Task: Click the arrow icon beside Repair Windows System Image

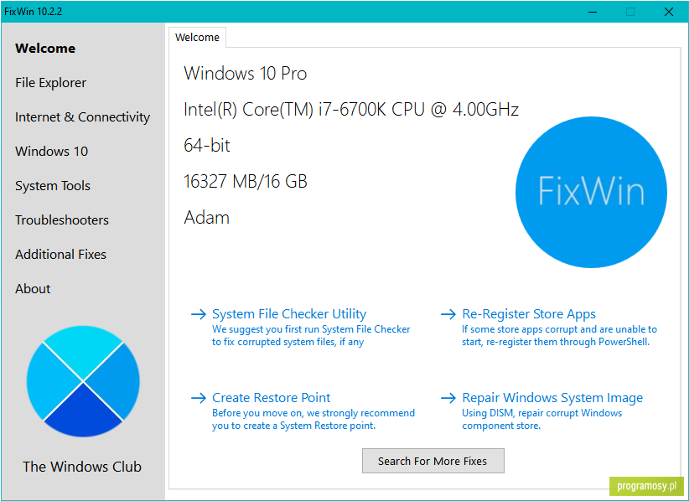Action: click(x=448, y=398)
